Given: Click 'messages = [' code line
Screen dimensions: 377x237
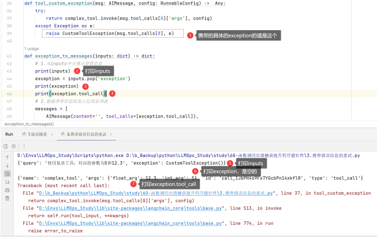Looking at the screenshot, I should click(x=51, y=109).
